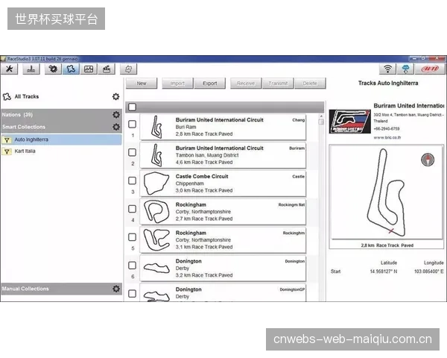Click the AiM logo button
The image size is (447, 358).
[430, 69]
